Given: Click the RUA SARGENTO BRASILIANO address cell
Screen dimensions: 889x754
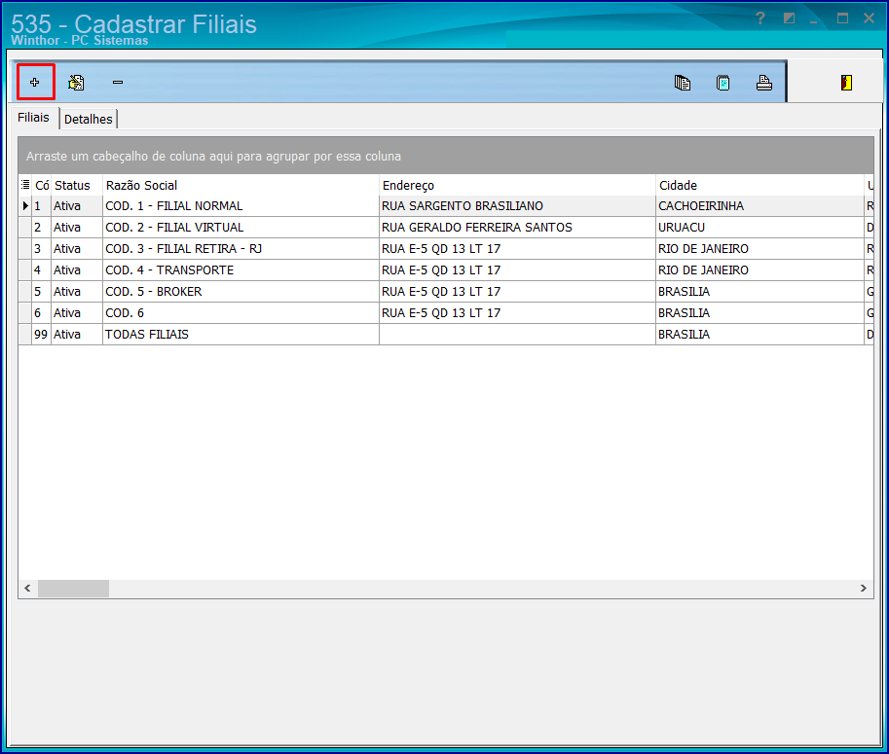Looking at the screenshot, I should coord(517,206).
